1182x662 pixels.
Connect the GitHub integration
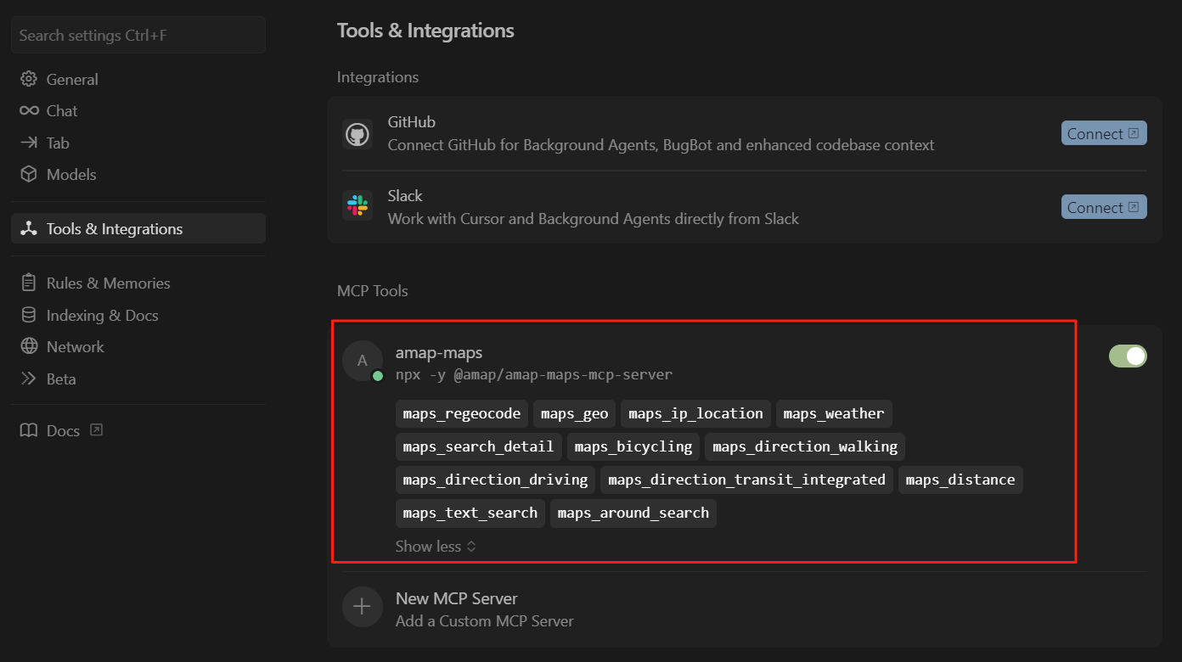click(x=1104, y=133)
